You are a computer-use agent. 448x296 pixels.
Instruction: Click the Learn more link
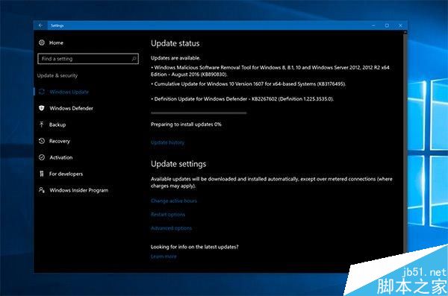click(x=164, y=256)
